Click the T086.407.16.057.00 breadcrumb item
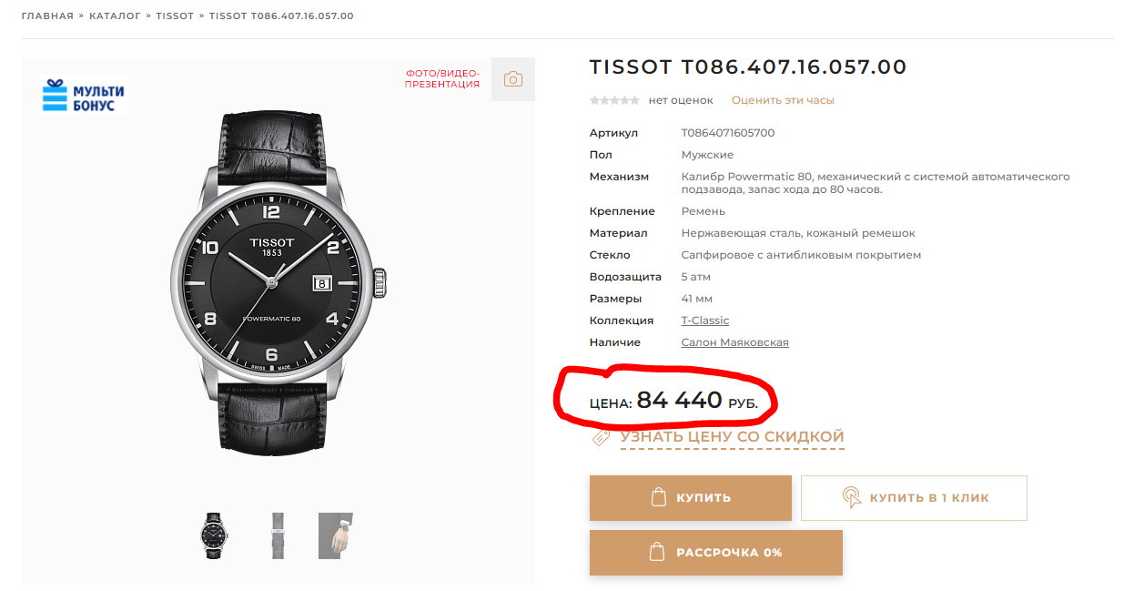 pos(281,16)
